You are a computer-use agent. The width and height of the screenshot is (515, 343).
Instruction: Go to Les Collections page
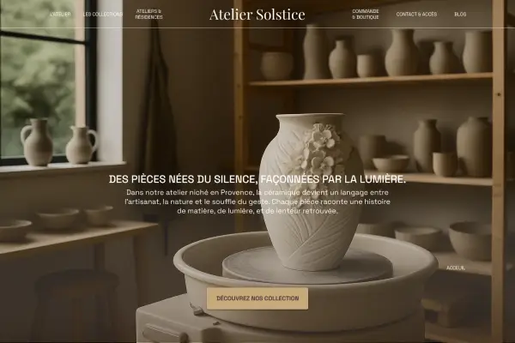click(x=103, y=14)
